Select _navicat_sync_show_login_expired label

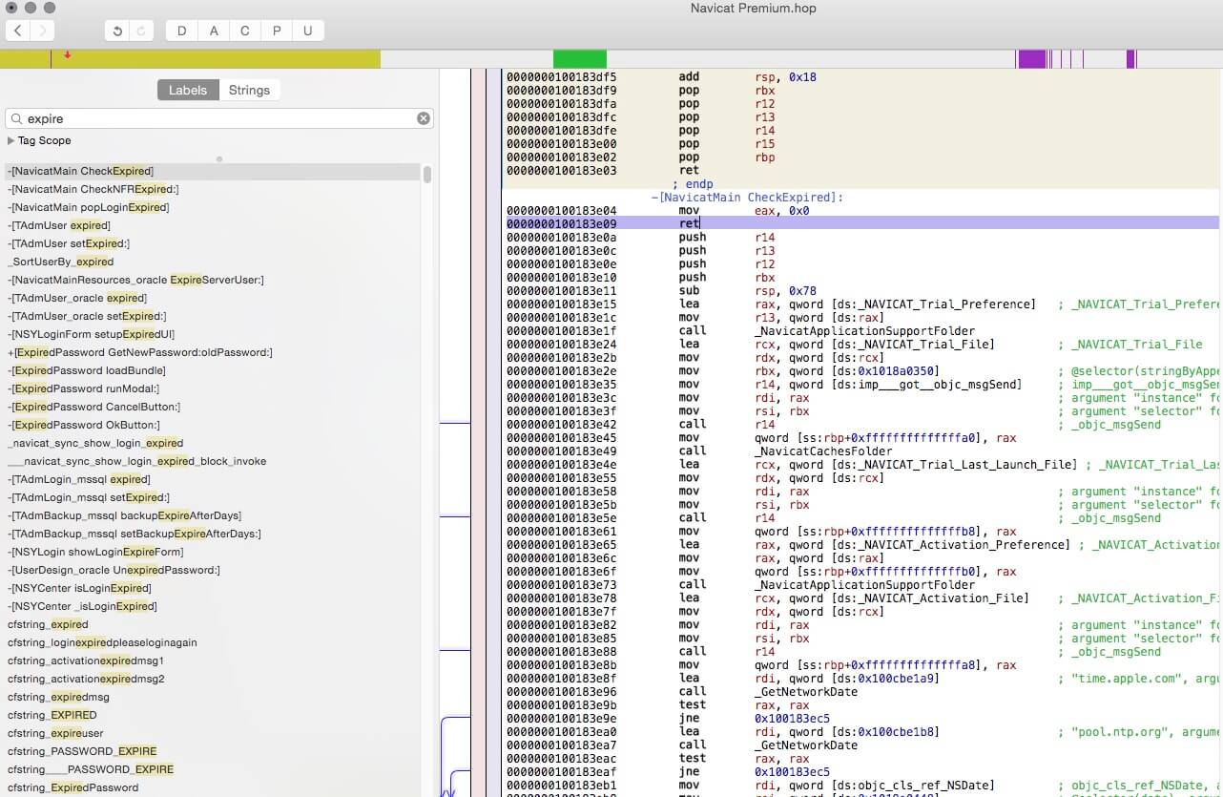coord(95,443)
